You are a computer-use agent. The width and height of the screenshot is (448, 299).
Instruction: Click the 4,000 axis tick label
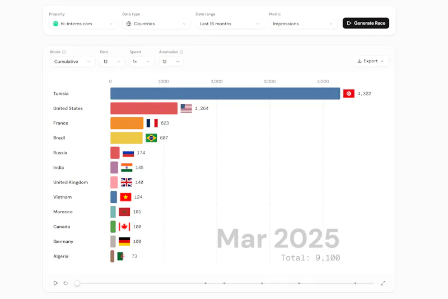pyautogui.click(x=323, y=81)
